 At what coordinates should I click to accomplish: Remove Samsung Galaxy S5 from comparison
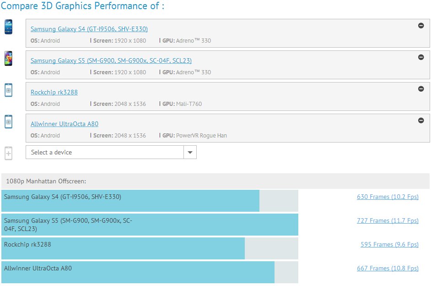[x=421, y=57]
